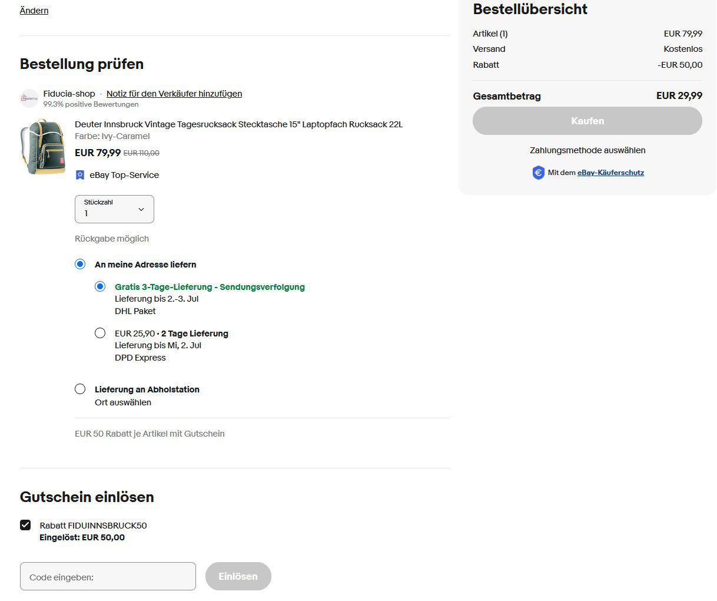717x601 pixels.
Task: Click 'EUR 50 Rabatt je Artikel mit Gutschein'
Action: 150,434
